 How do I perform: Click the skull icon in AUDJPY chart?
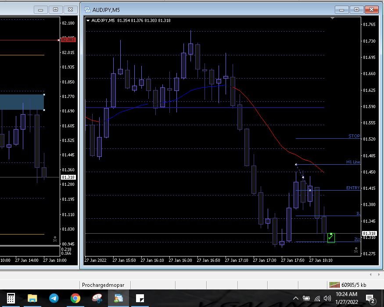[x=355, y=250]
